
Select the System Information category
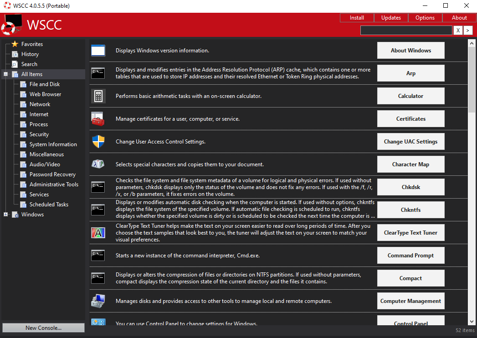(x=53, y=144)
